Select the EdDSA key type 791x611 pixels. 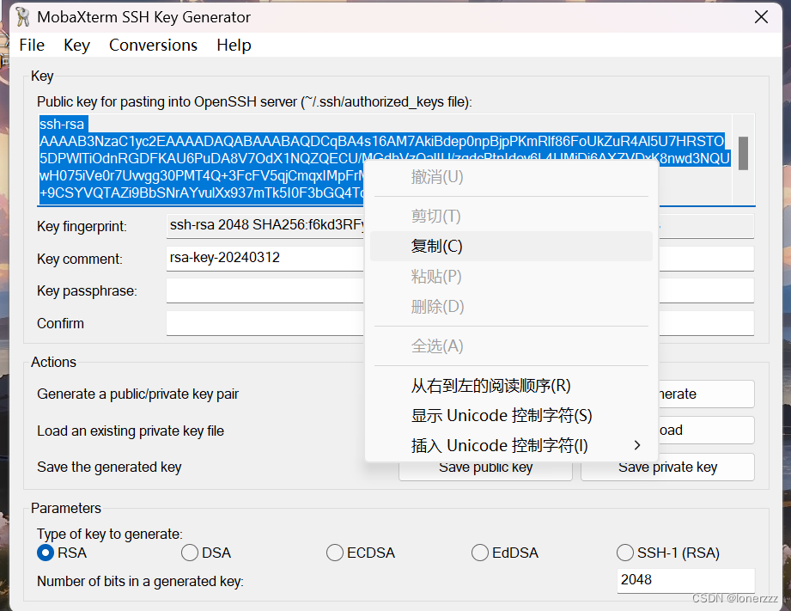479,553
